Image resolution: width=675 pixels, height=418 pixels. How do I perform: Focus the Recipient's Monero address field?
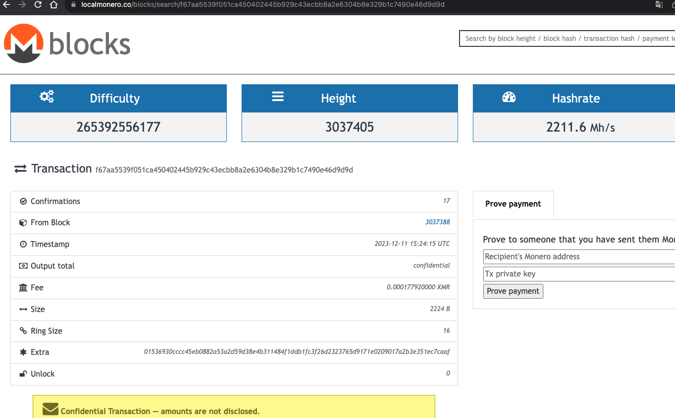click(x=579, y=257)
